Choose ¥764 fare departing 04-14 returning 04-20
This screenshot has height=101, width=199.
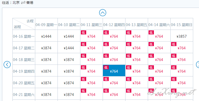click(159, 82)
